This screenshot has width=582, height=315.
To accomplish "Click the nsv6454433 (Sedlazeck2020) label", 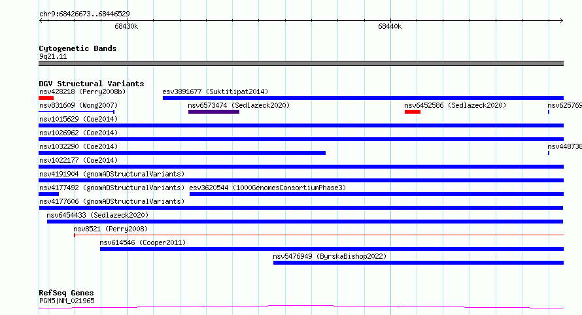I will (97, 215).
